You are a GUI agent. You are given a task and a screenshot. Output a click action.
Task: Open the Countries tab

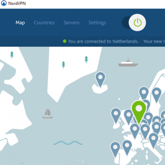point(44,23)
